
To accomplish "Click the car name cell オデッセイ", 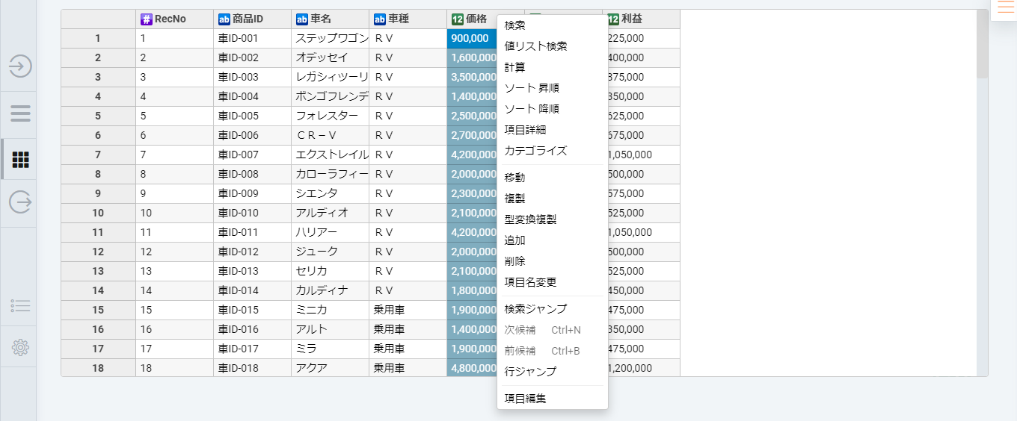I will click(330, 57).
